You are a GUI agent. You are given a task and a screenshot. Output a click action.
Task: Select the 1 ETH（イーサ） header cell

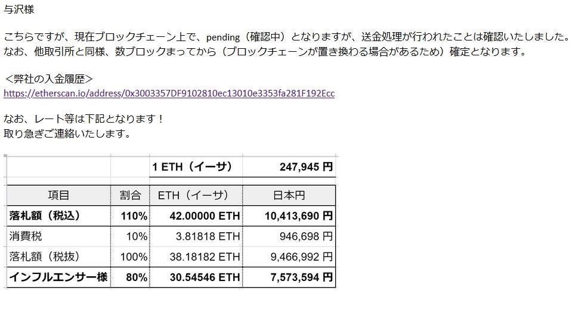tap(196, 167)
